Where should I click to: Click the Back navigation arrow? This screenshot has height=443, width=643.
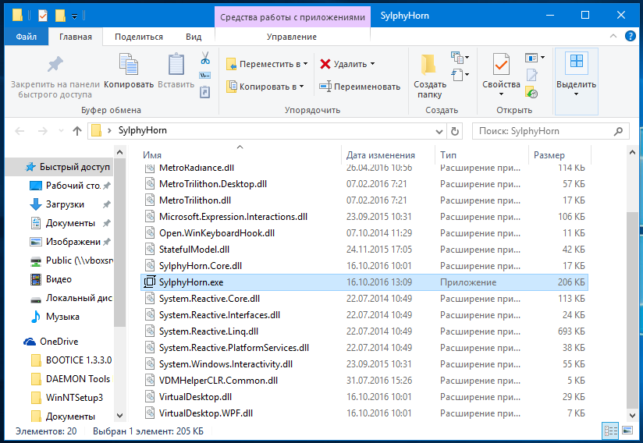20,131
